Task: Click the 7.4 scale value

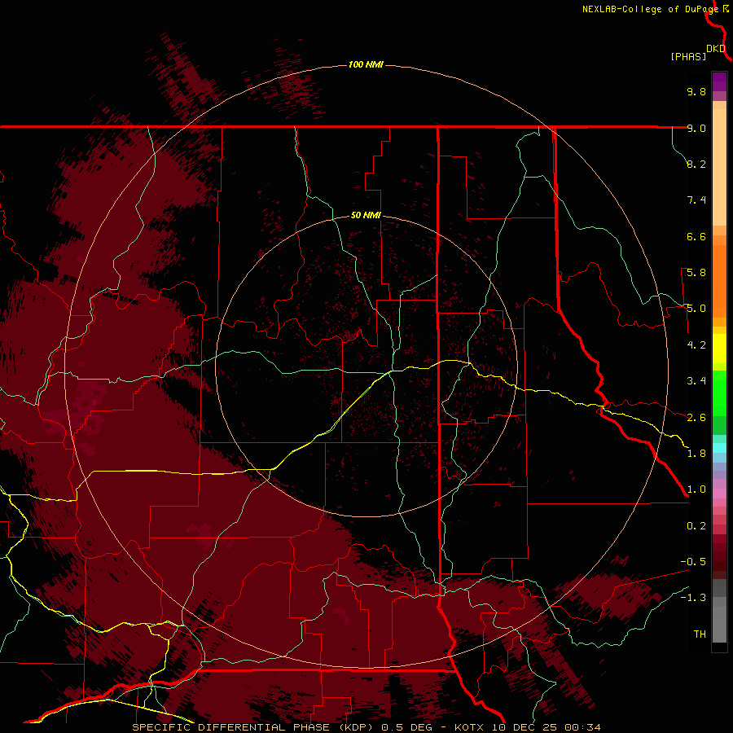Action: pos(696,200)
